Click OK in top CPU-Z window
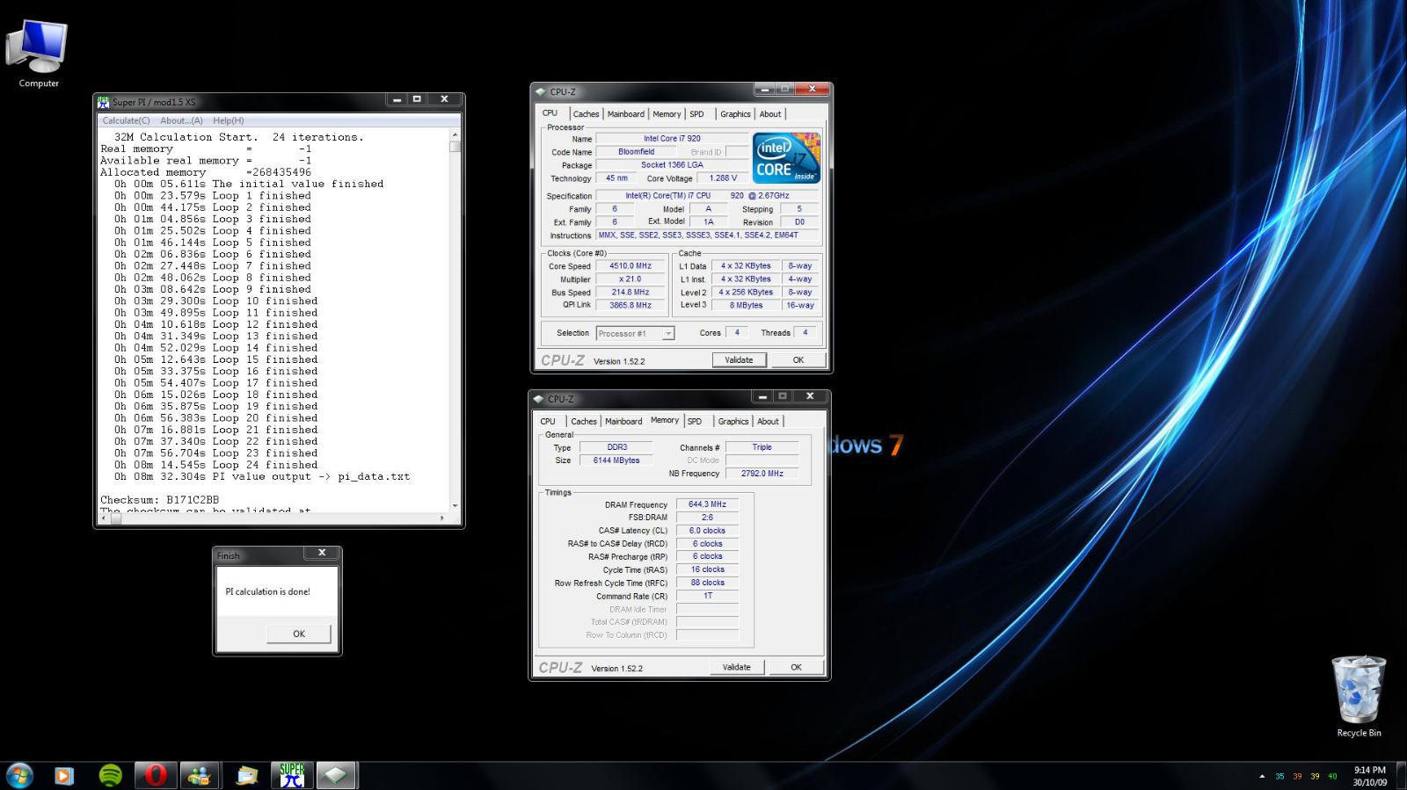The height and width of the screenshot is (790, 1407). tap(798, 359)
